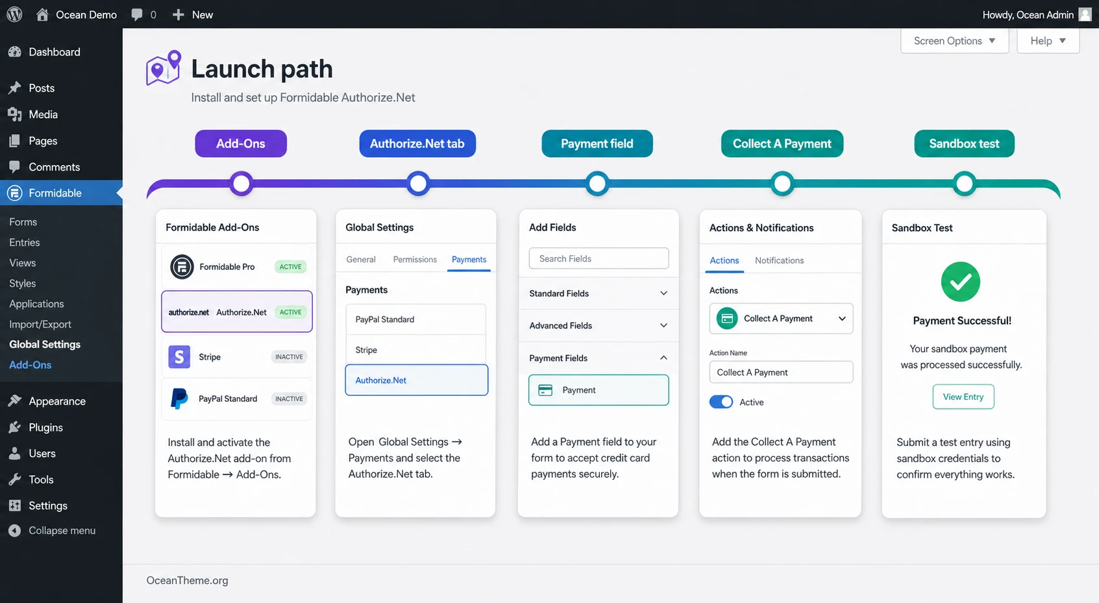This screenshot has width=1099, height=603.
Task: Click the Ocean Demo home icon
Action: pos(42,14)
